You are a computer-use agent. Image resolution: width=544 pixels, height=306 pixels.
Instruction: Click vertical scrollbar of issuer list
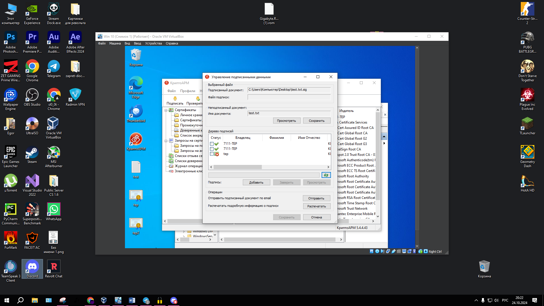(378, 156)
